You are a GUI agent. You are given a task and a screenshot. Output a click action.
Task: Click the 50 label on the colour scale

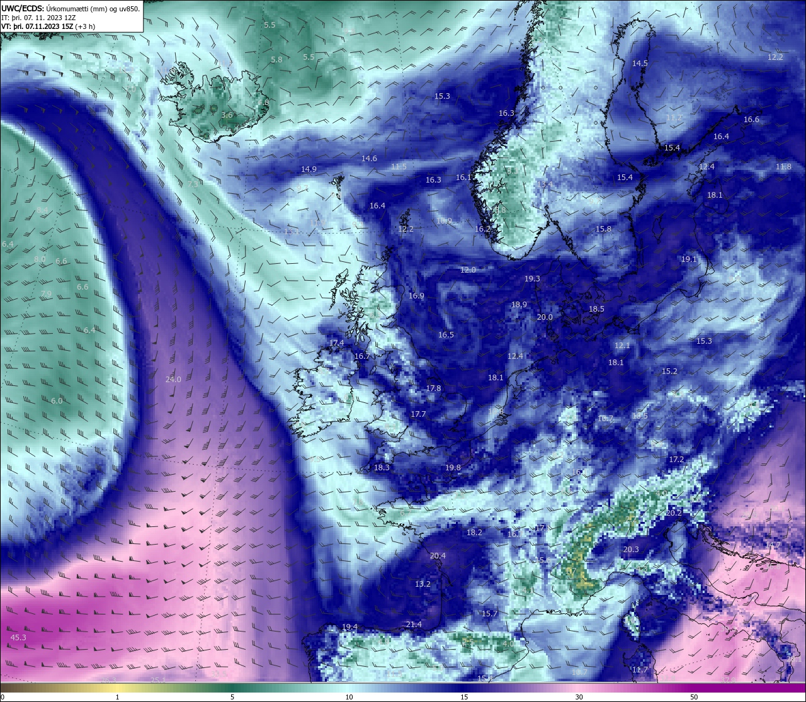(x=693, y=697)
